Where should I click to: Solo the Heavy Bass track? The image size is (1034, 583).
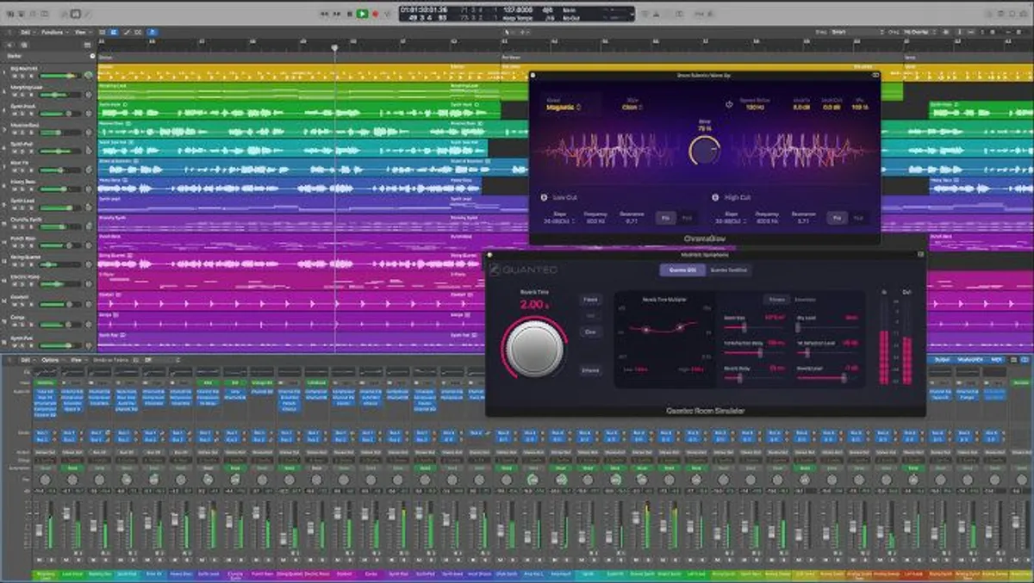pyautogui.click(x=23, y=189)
